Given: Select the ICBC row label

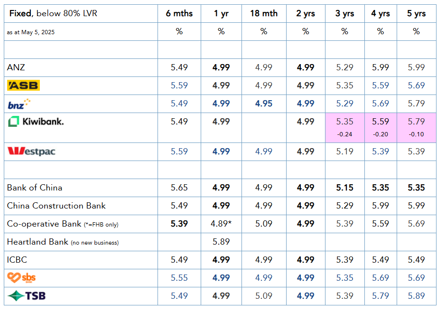Looking at the screenshot, I should [17, 260].
